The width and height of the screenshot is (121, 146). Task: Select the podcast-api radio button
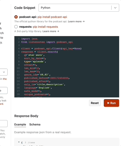click(16, 17)
